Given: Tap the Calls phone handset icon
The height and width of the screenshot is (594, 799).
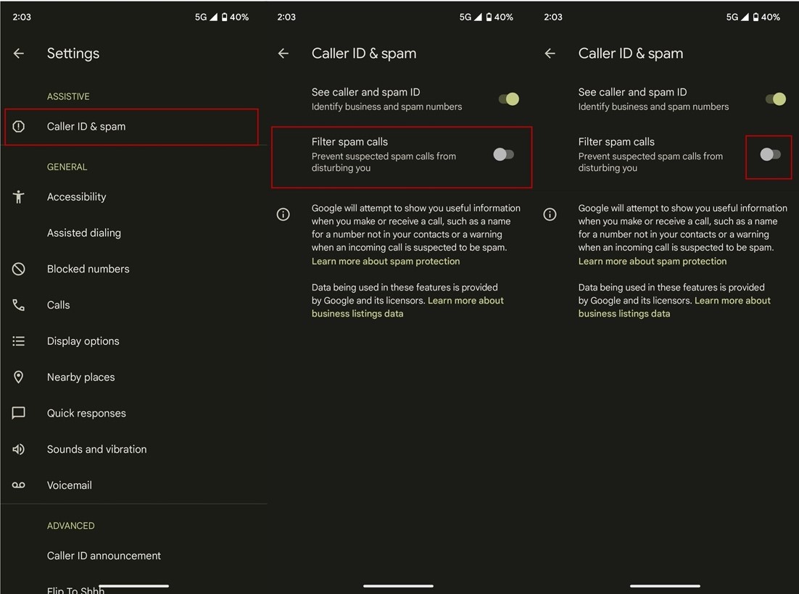Looking at the screenshot, I should coord(19,305).
